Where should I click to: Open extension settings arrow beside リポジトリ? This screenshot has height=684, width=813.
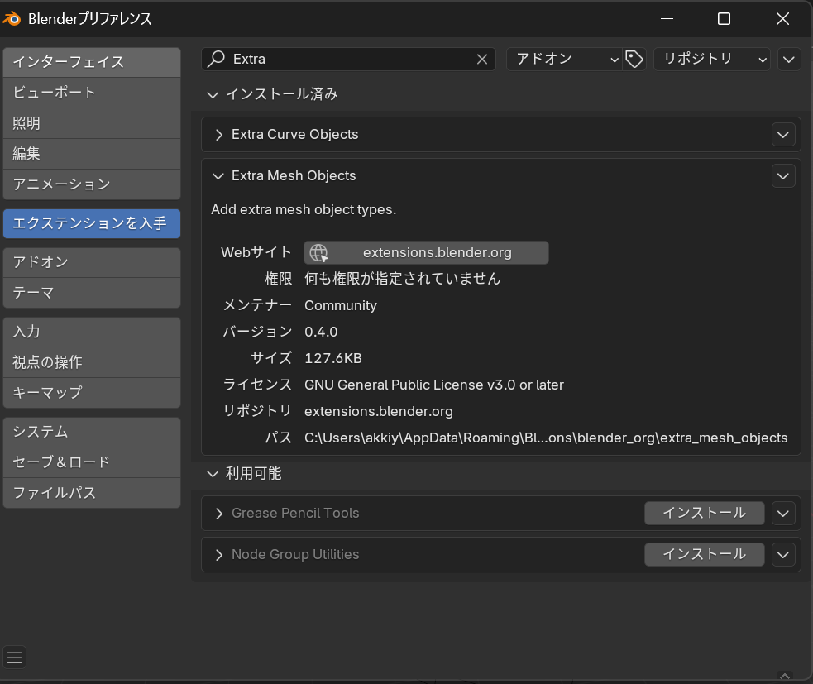coord(789,59)
